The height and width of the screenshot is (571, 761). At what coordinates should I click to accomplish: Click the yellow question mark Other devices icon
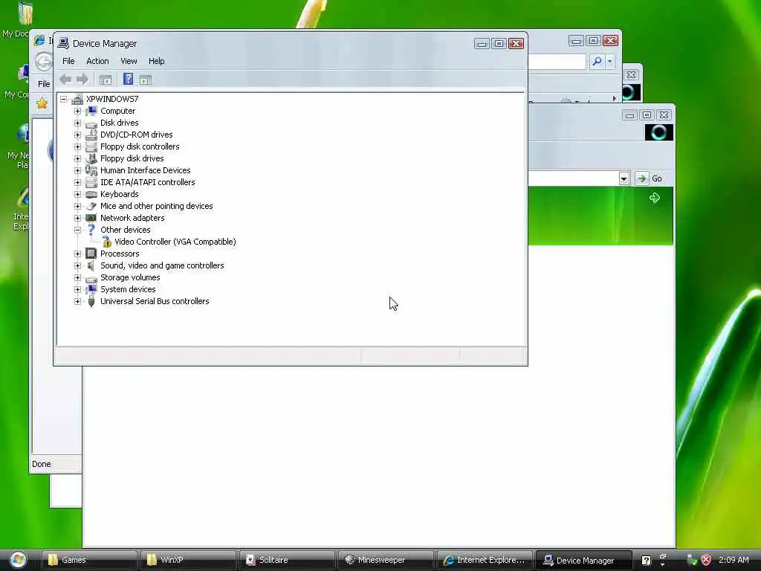(x=91, y=230)
